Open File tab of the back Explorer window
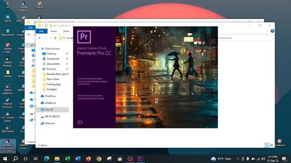 [30, 28]
